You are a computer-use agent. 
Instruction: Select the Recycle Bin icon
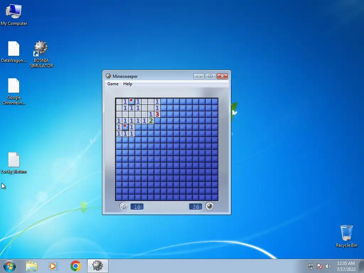[x=346, y=236]
